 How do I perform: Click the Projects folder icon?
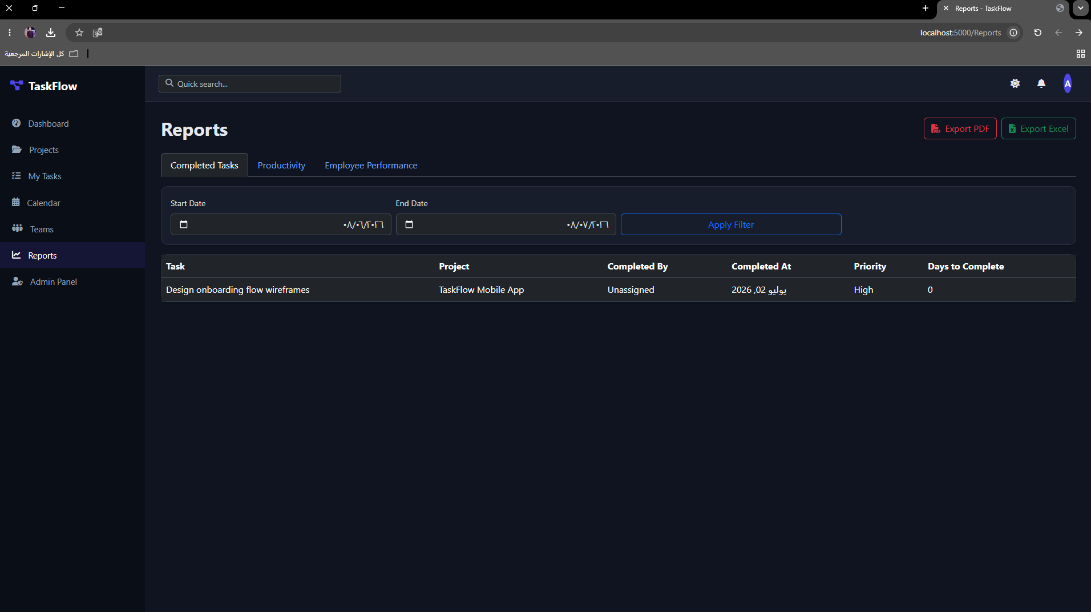17,150
